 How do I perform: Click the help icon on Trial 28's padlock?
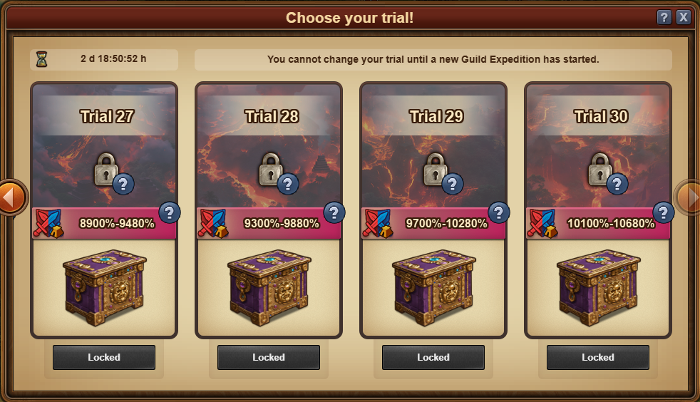point(288,184)
